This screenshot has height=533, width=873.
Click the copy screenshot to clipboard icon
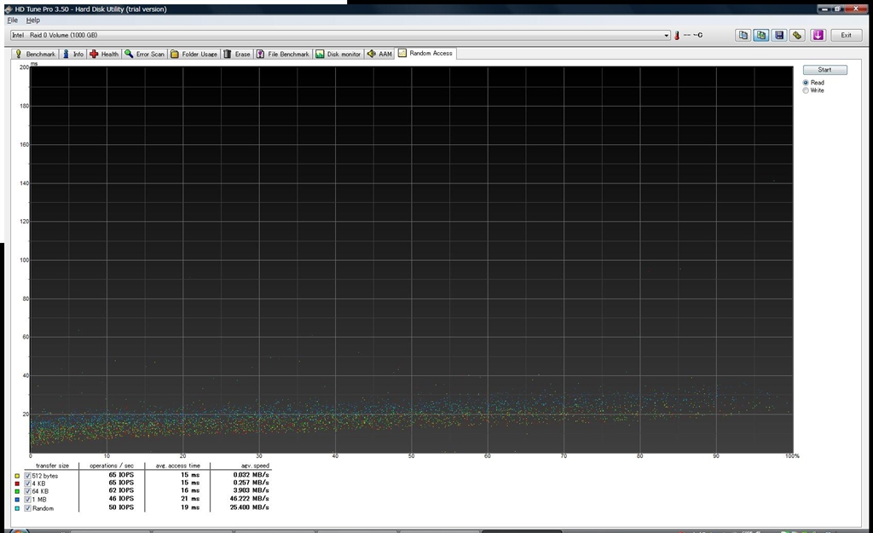click(x=760, y=35)
